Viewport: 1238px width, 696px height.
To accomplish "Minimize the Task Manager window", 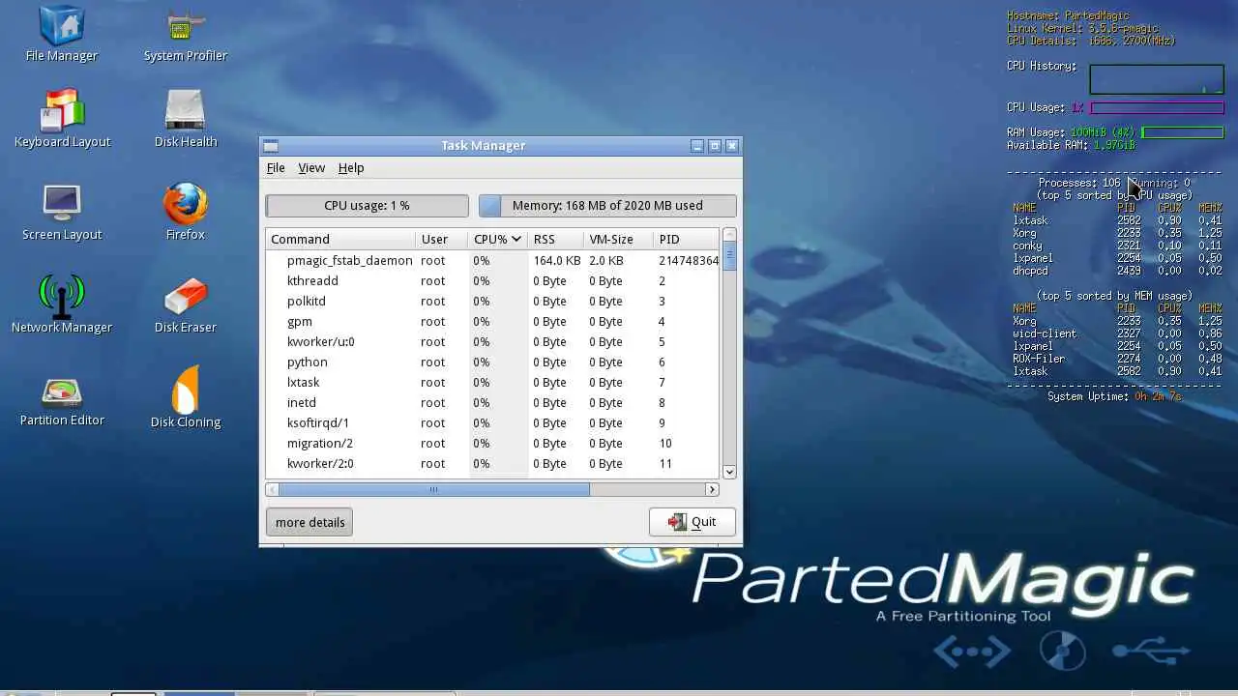I will 696,146.
